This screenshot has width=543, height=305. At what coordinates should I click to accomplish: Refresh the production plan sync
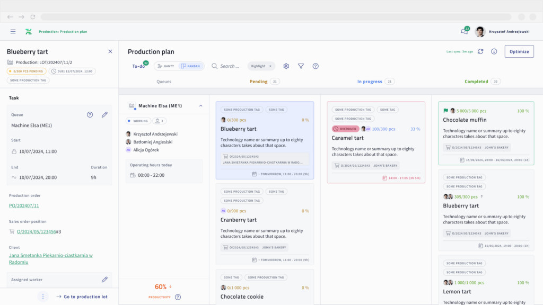coord(481,51)
